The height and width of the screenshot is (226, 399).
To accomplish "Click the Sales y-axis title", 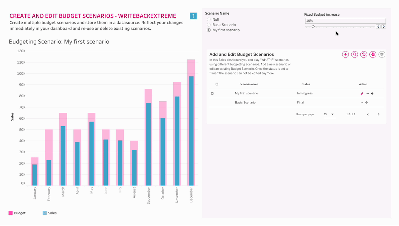I will point(12,117).
